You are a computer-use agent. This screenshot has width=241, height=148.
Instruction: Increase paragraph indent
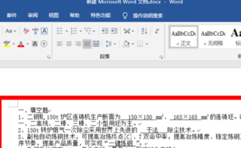(114, 31)
